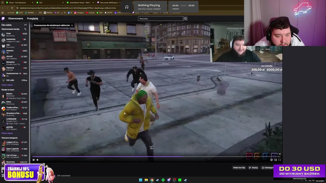Pause the clip playback

[33, 160]
